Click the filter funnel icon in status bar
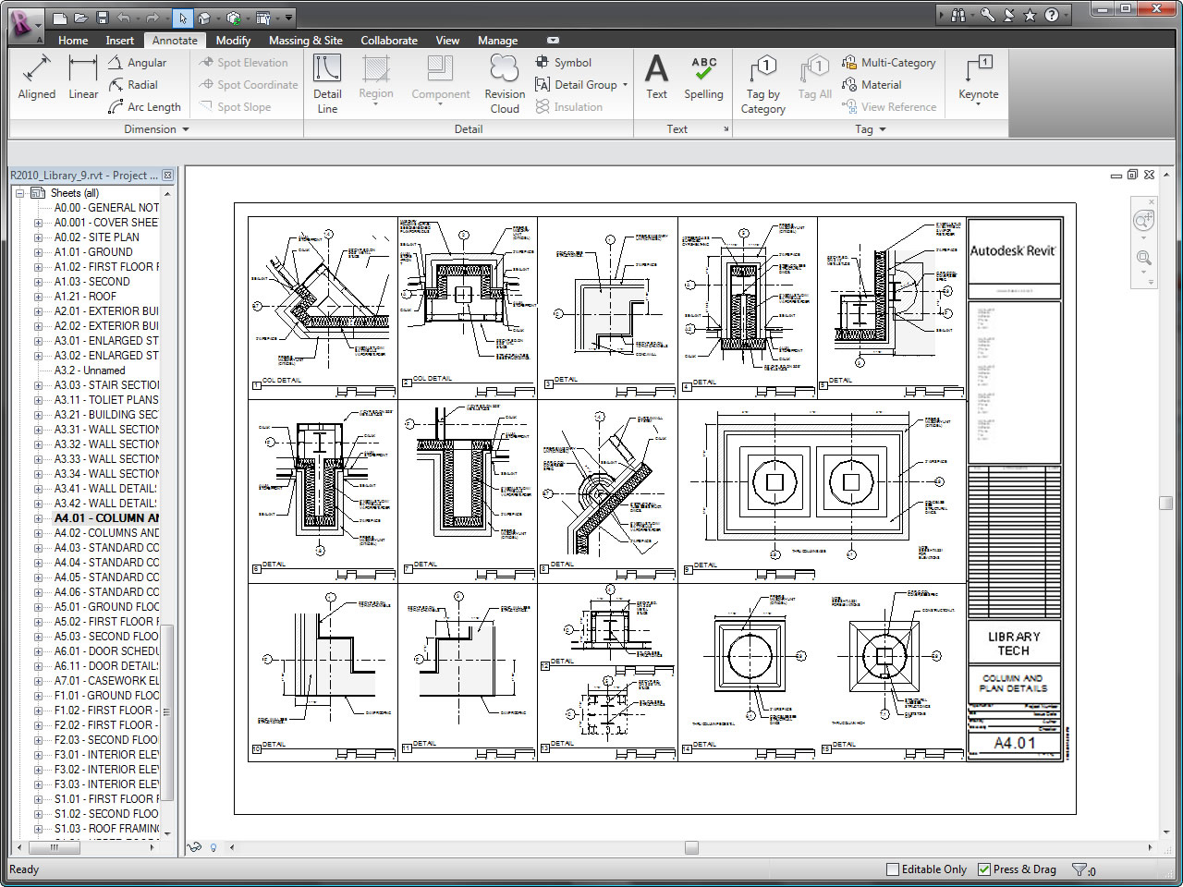1183x887 pixels. coord(1079,869)
